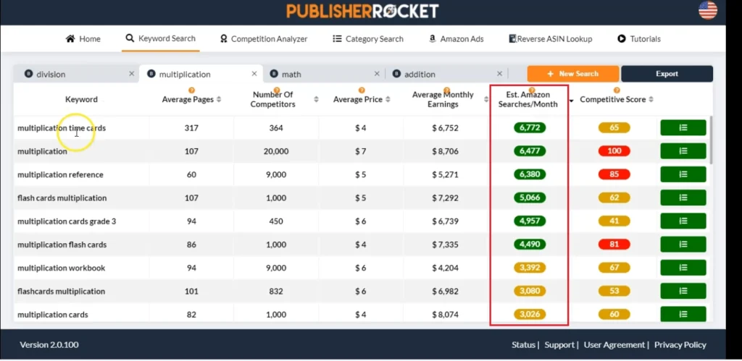Sort by Average Price arrows
This screenshot has width=742, height=361.
388,100
